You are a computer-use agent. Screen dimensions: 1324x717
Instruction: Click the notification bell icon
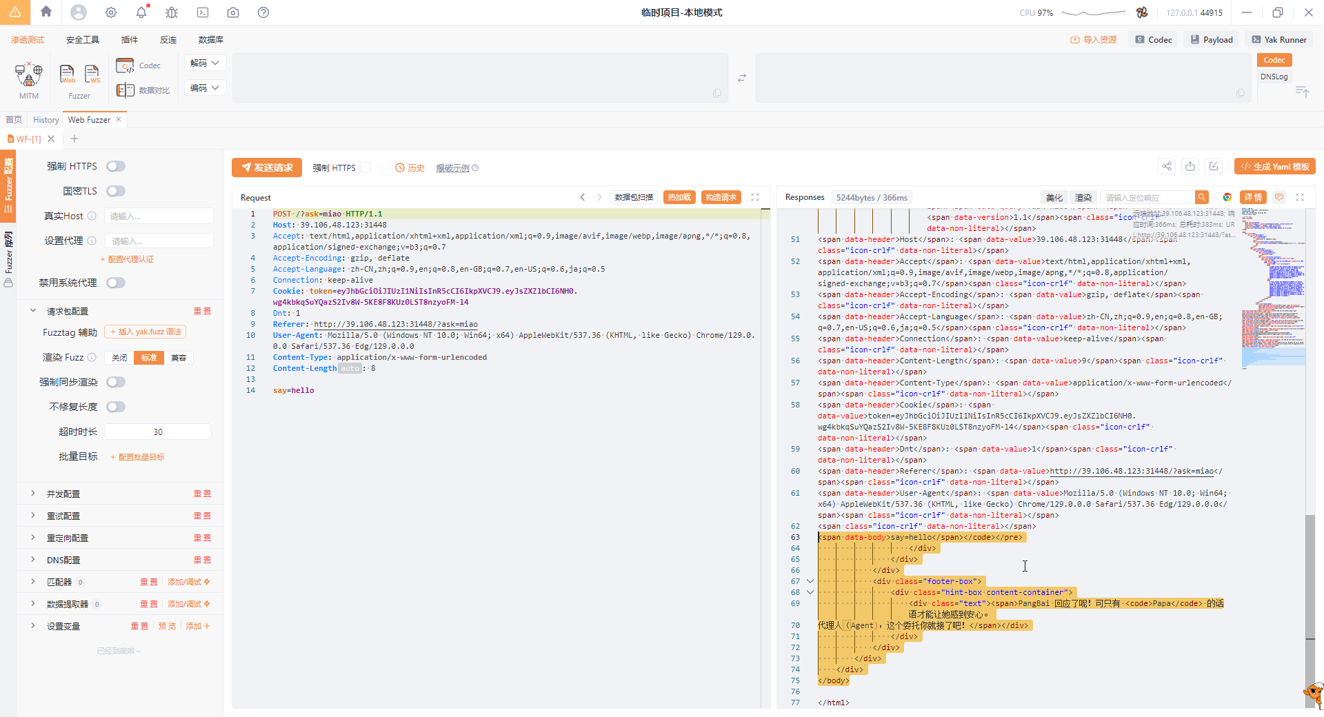tap(141, 12)
